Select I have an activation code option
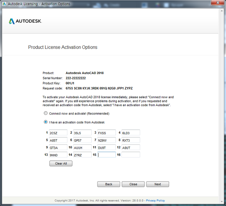 click(x=46, y=122)
